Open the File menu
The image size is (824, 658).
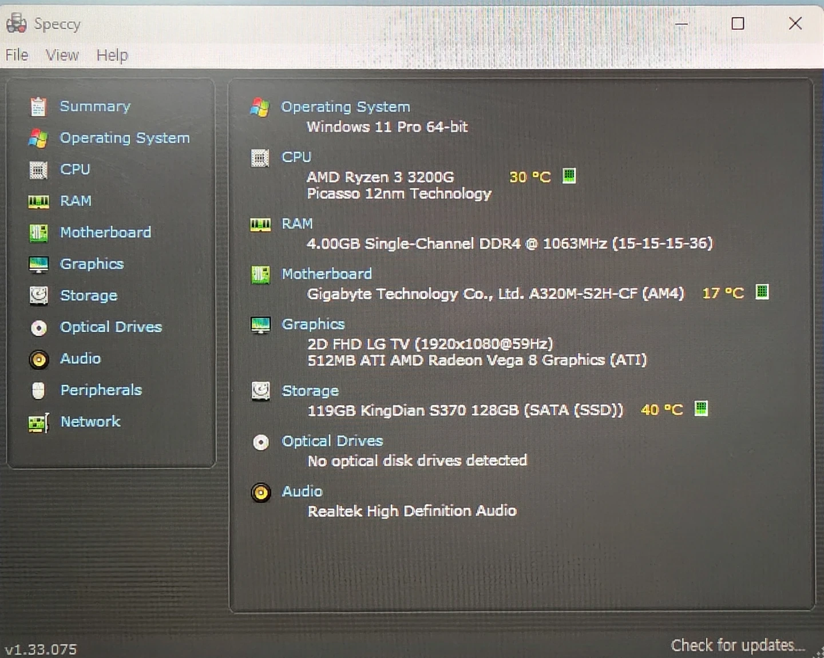point(16,55)
